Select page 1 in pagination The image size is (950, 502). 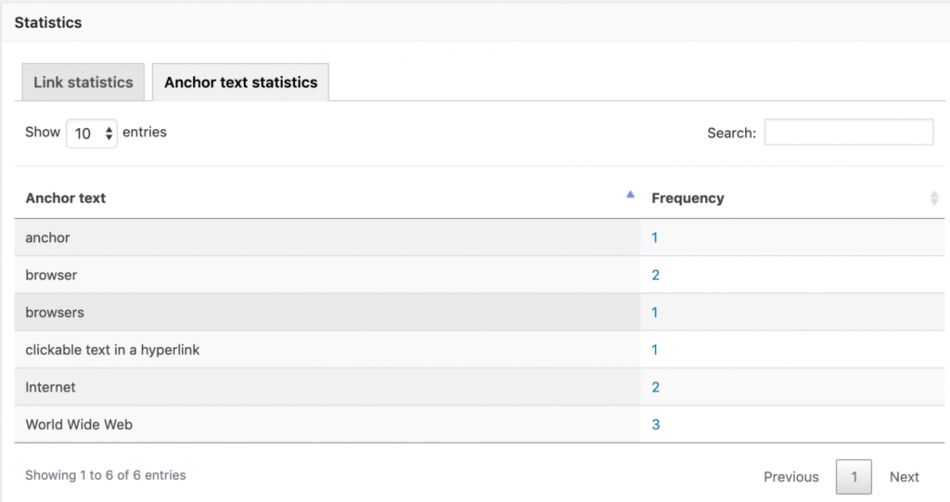point(854,477)
